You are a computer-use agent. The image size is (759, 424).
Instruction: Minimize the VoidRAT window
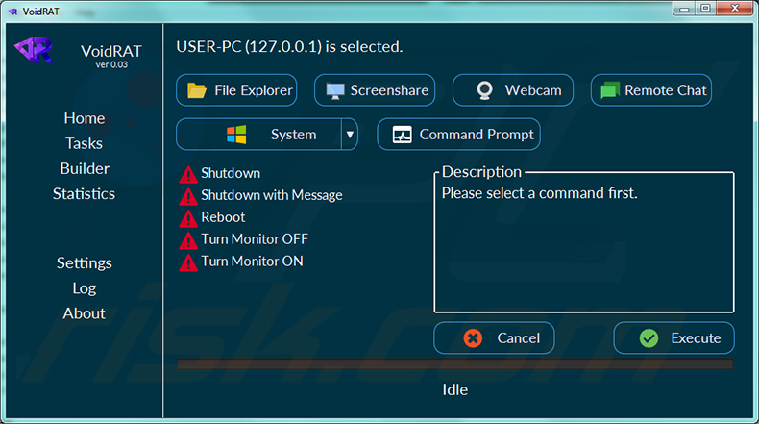click(684, 9)
